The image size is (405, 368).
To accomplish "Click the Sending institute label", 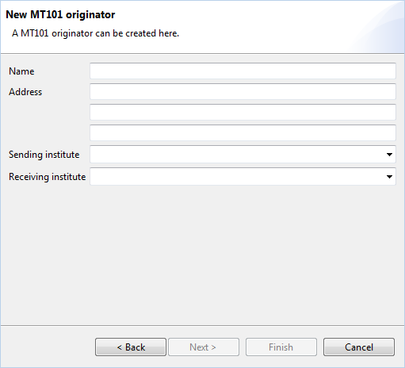I will 44,155.
